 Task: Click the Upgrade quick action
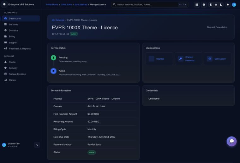pos(159,59)
